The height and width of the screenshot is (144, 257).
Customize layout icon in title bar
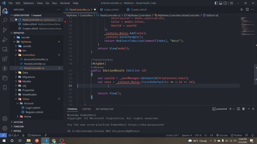click(231, 3)
